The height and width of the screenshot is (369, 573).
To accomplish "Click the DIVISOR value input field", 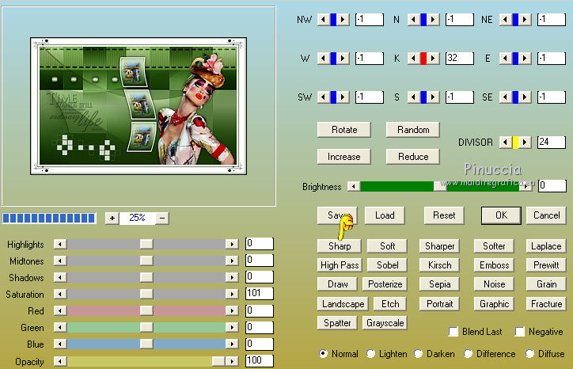I will (552, 142).
